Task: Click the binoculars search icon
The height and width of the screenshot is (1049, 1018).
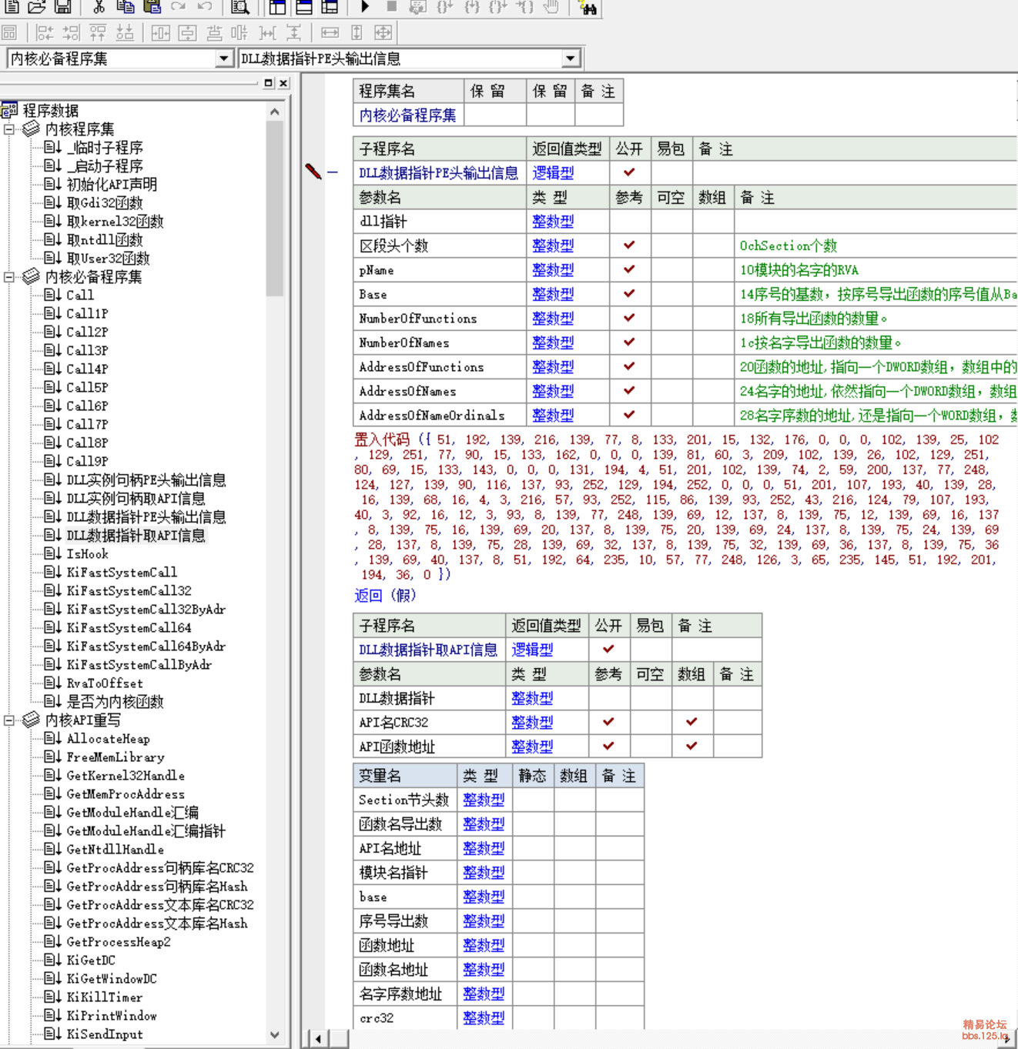Action: [x=588, y=8]
